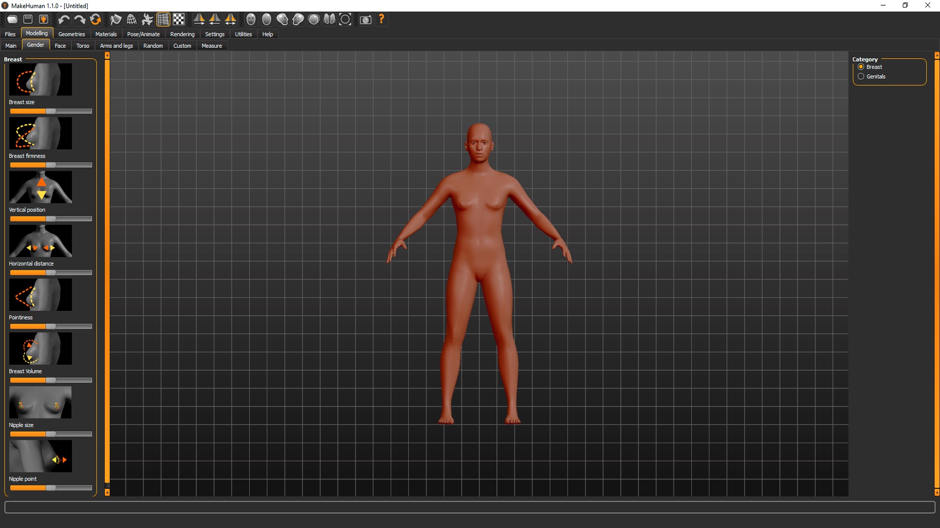
Task: Click the Horizontal distance slider
Action: [x=51, y=273]
